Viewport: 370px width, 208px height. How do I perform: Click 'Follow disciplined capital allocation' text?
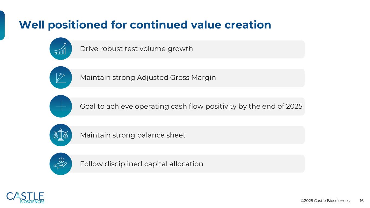point(141,164)
